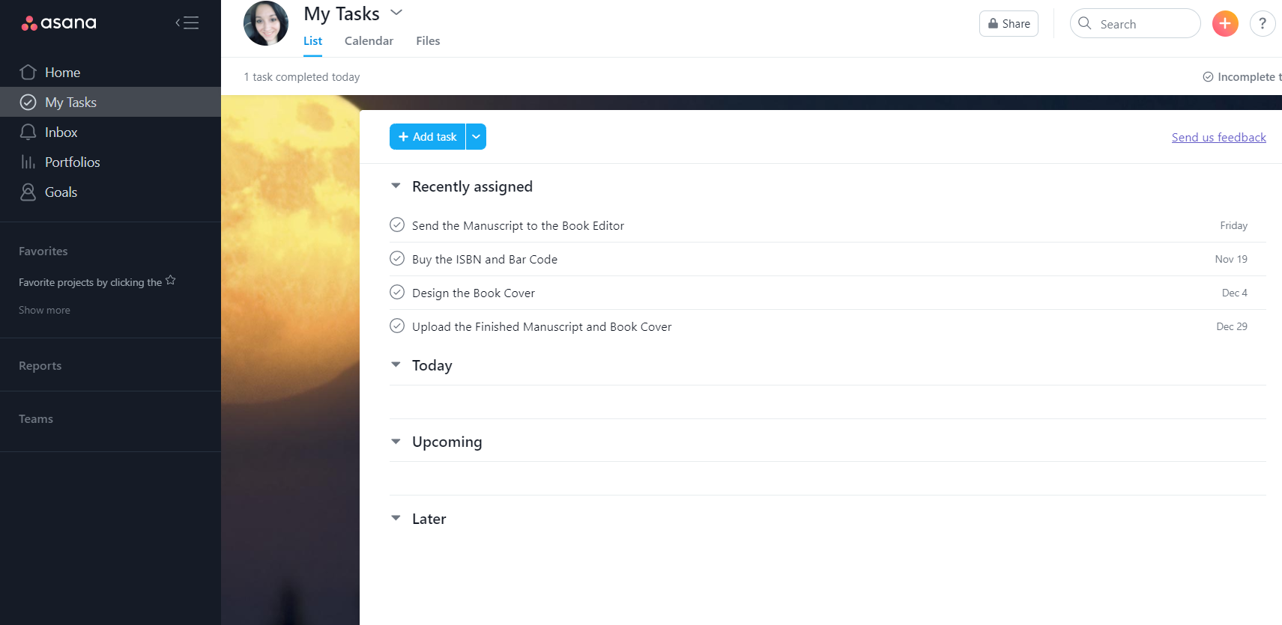Open task Buy the ISBN and Bar Code
This screenshot has width=1282, height=625.
[485, 259]
